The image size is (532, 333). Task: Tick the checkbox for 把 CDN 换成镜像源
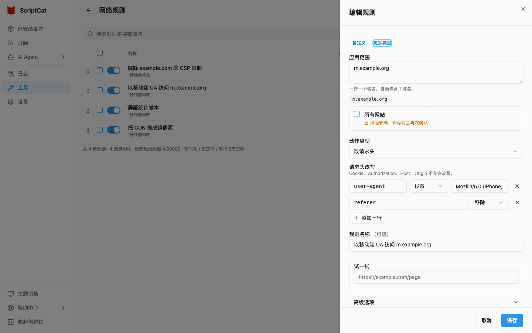100,130
